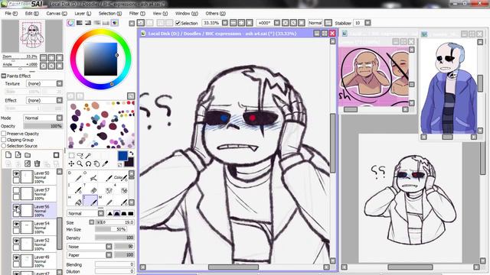
Task: Select the Eyedropper color picker tool
Action: [x=106, y=163]
